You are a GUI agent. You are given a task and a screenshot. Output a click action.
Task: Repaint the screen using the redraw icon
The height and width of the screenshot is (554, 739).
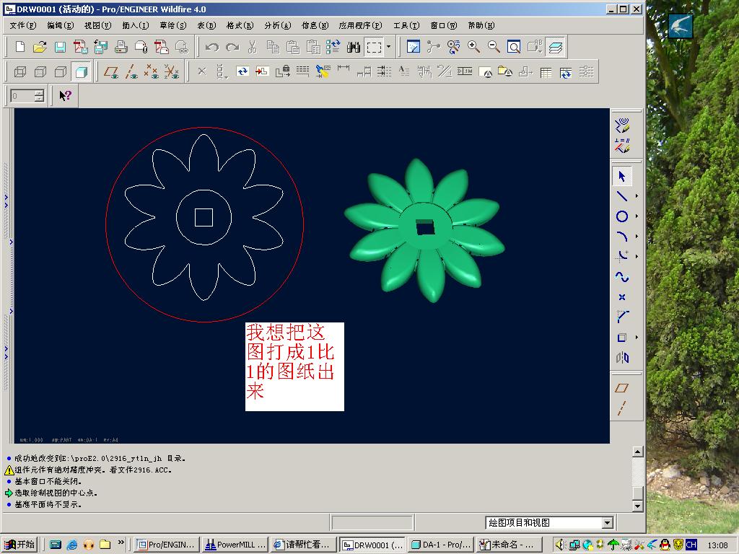pyautogui.click(x=413, y=47)
